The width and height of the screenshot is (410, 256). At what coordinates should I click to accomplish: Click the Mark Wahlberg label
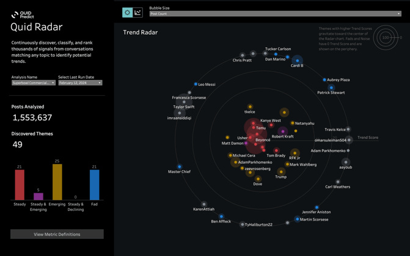point(303,165)
